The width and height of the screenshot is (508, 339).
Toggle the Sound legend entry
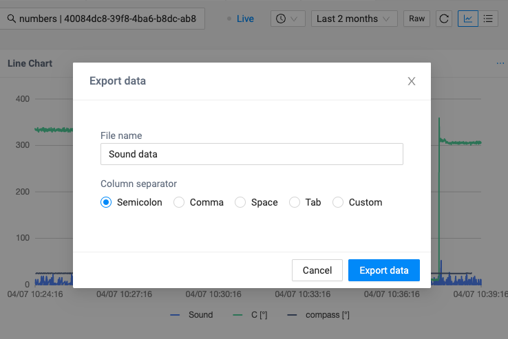191,315
